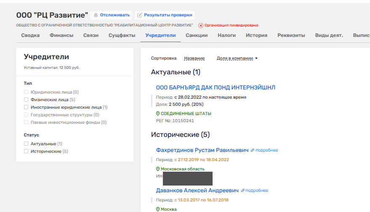Click period с 28.02.2022 по настоящее время
Image resolution: width=370 pixels, height=212 pixels.
coord(210,97)
